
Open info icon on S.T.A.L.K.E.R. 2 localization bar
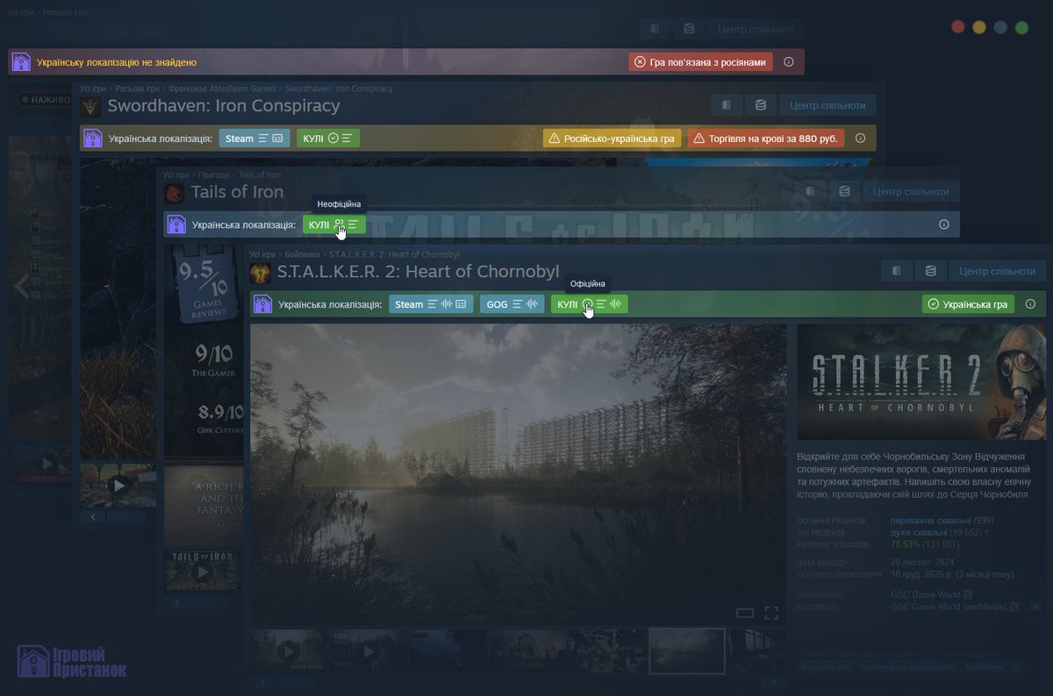click(x=1030, y=304)
